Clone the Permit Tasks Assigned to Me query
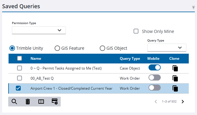This screenshot has height=115, width=197. (x=175, y=68)
